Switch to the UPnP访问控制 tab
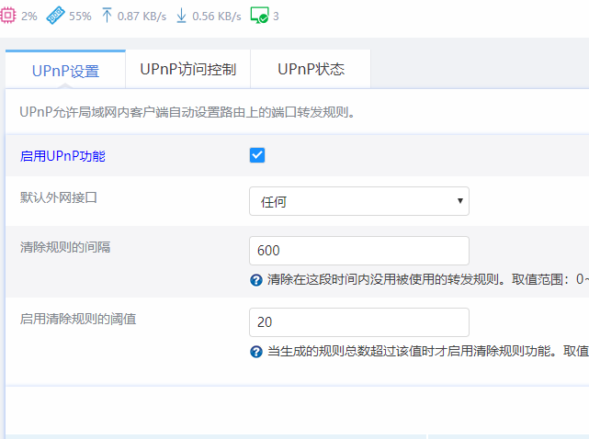The width and height of the screenshot is (589, 439). coord(187,70)
